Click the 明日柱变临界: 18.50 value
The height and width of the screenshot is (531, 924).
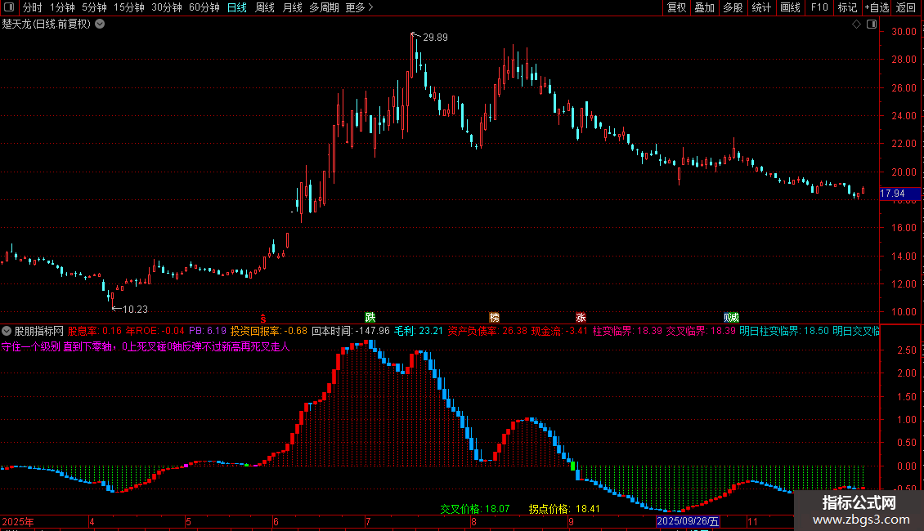point(784,332)
